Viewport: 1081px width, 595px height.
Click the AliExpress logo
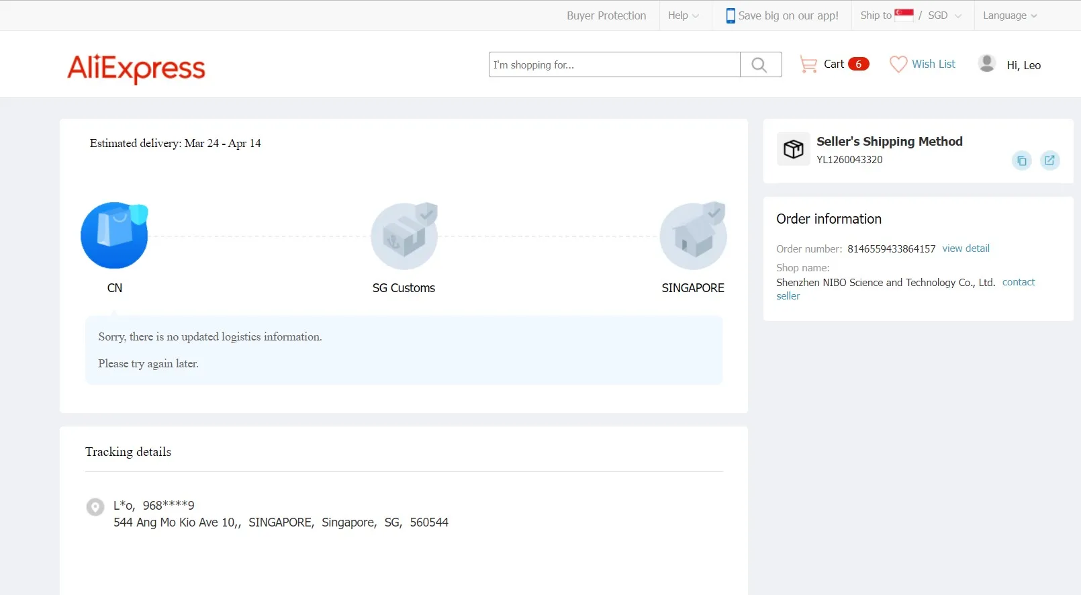(136, 68)
